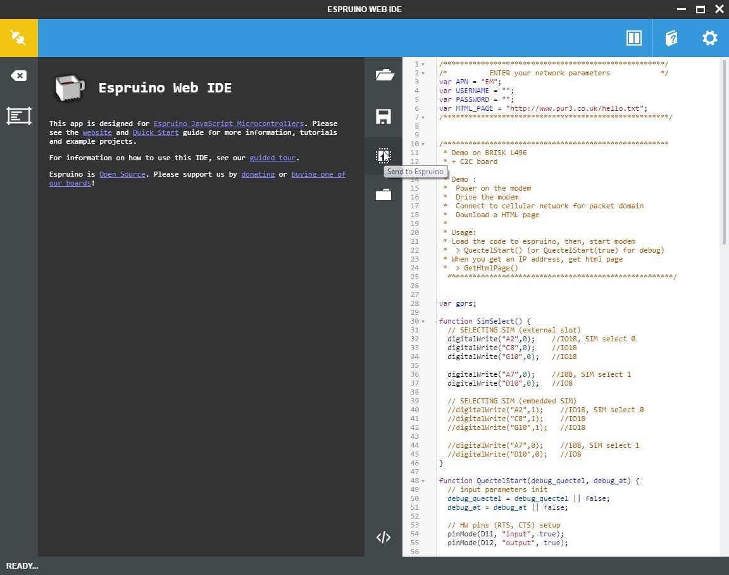The height and width of the screenshot is (575, 729).
Task: Send code to Espruino chip icon
Action: (383, 156)
